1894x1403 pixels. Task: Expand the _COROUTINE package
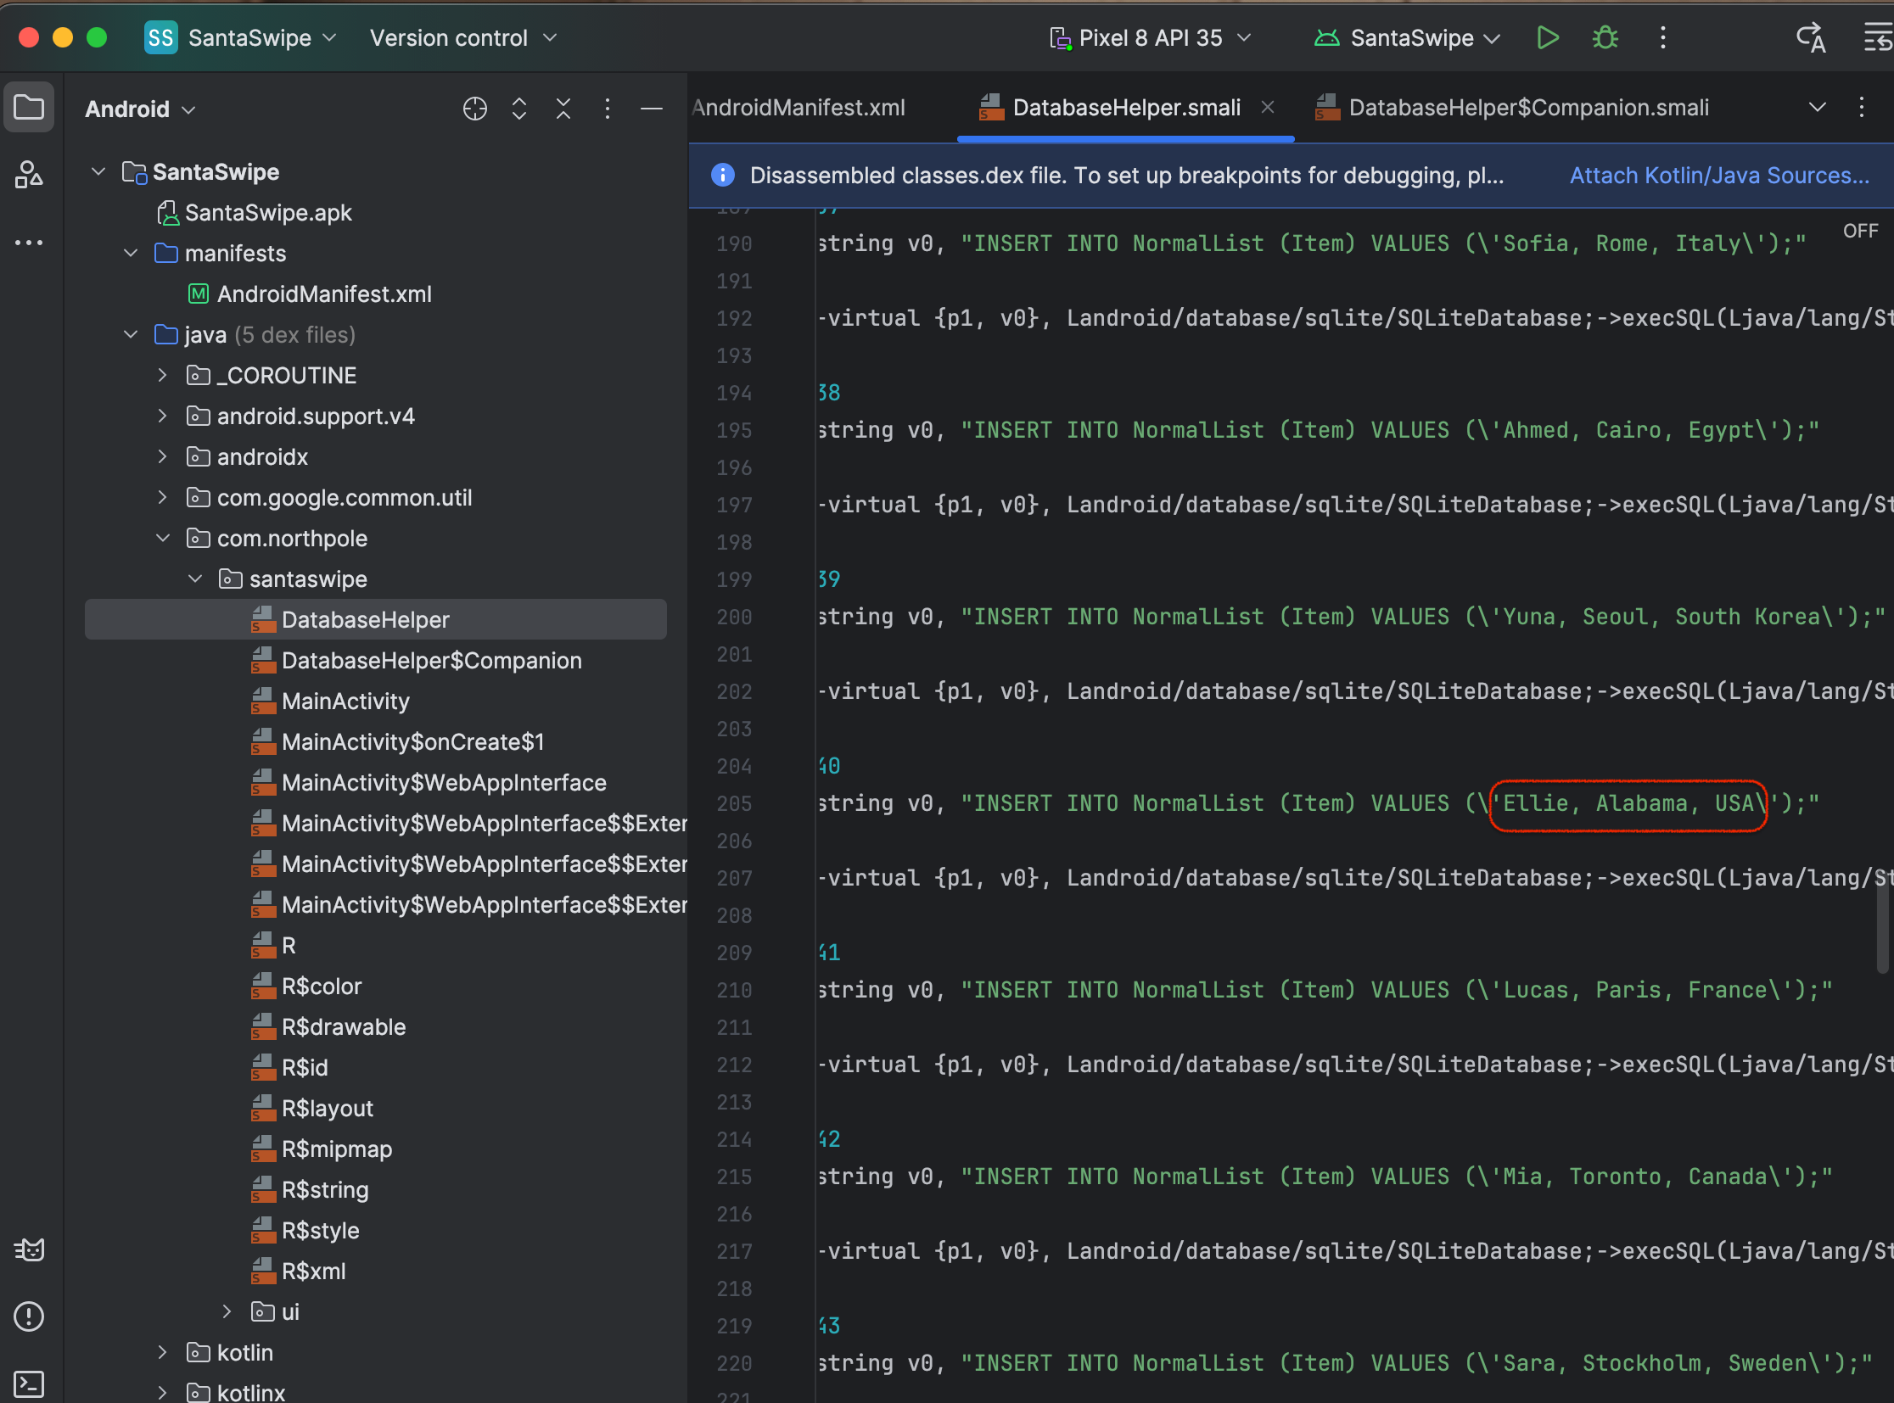coord(162,376)
